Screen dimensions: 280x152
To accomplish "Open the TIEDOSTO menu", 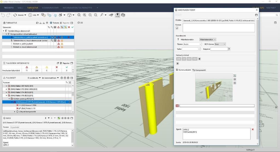I will click(x=9, y=8).
